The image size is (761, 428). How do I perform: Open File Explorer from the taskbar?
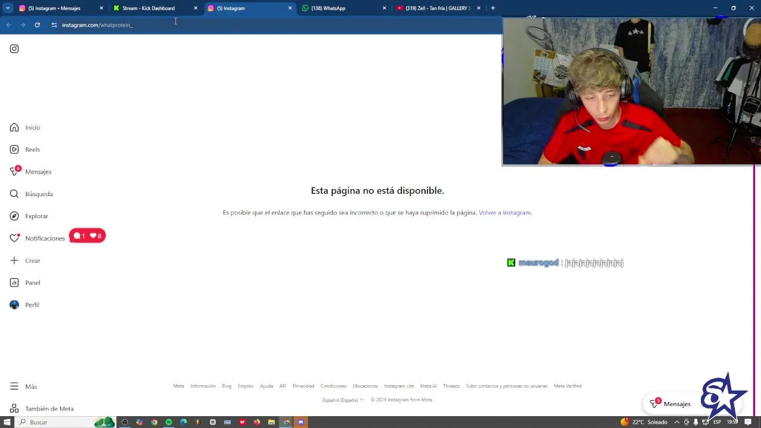coord(271,422)
